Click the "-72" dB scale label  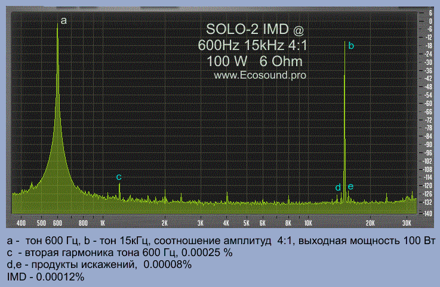pyautogui.click(x=429, y=120)
